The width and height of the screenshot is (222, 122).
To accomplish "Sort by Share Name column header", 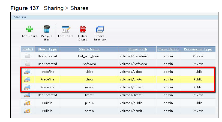I will pos(89,49).
